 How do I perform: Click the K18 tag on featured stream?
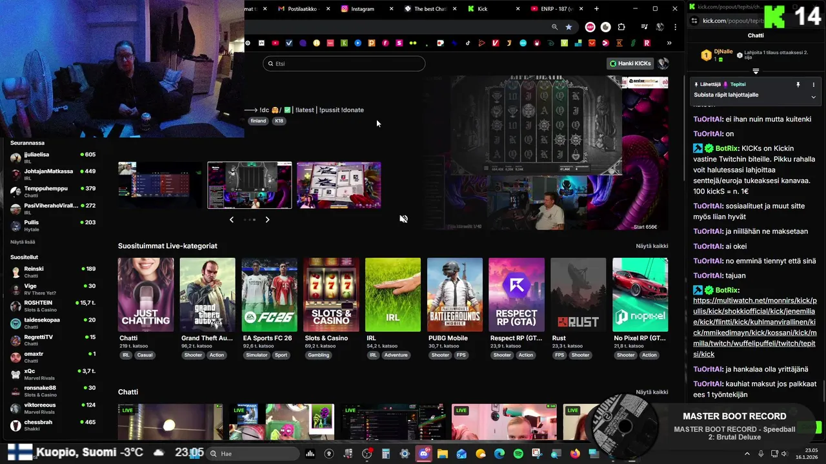pos(279,121)
